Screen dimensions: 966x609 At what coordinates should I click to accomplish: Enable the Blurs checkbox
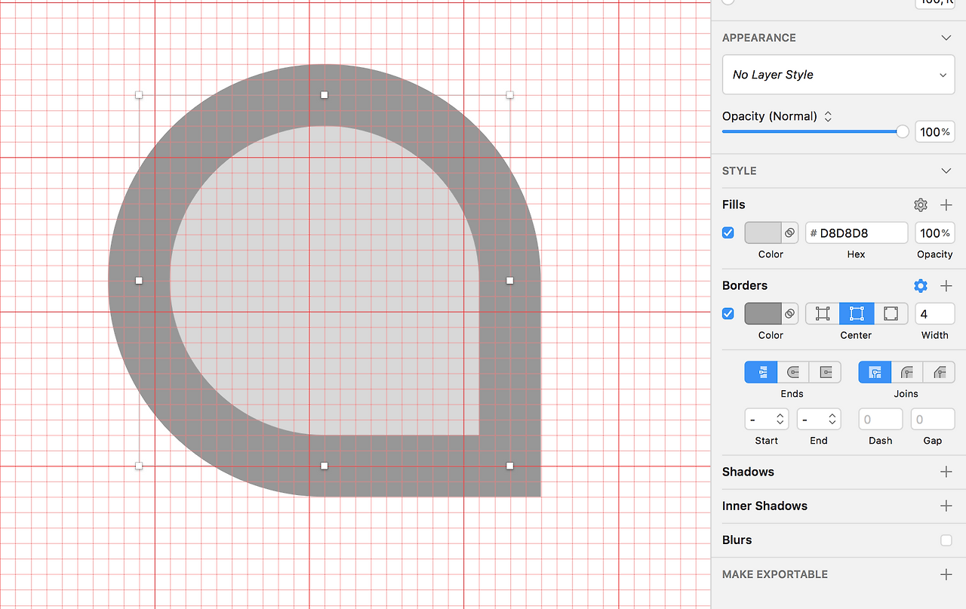(946, 540)
